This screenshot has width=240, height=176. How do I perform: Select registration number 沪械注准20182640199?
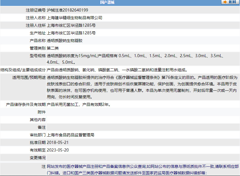[x=67, y=10]
